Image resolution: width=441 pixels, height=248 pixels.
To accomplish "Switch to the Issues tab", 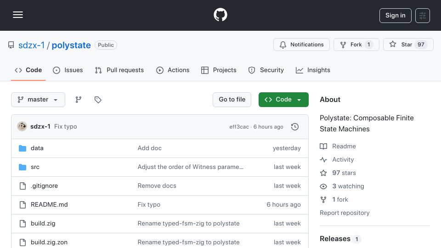I will pyautogui.click(x=68, y=70).
